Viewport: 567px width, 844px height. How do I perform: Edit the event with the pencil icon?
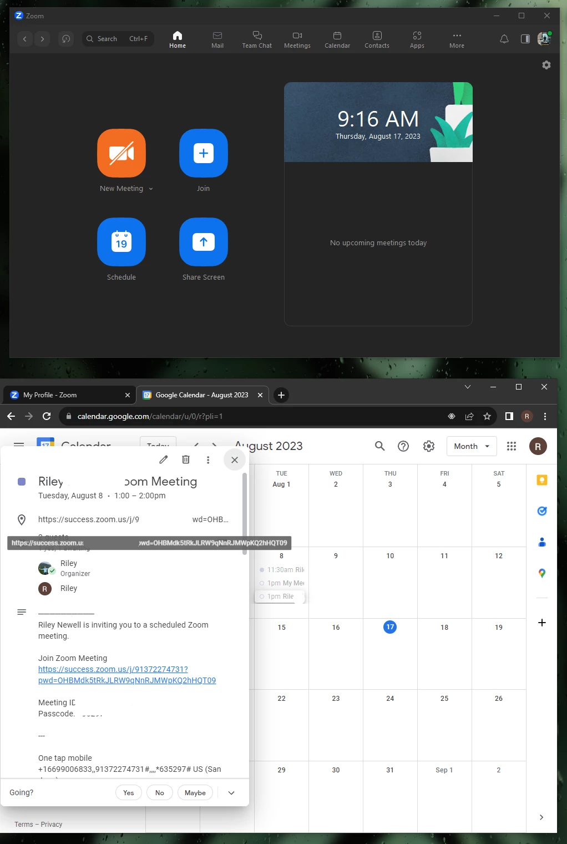164,459
